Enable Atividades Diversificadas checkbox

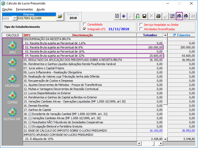tap(141, 29)
